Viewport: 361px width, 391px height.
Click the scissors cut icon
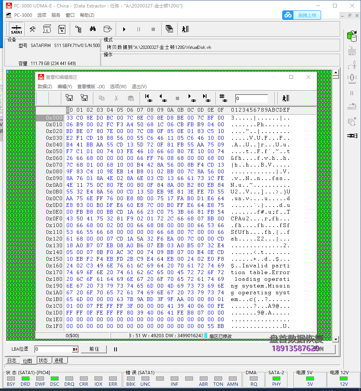pos(116,98)
